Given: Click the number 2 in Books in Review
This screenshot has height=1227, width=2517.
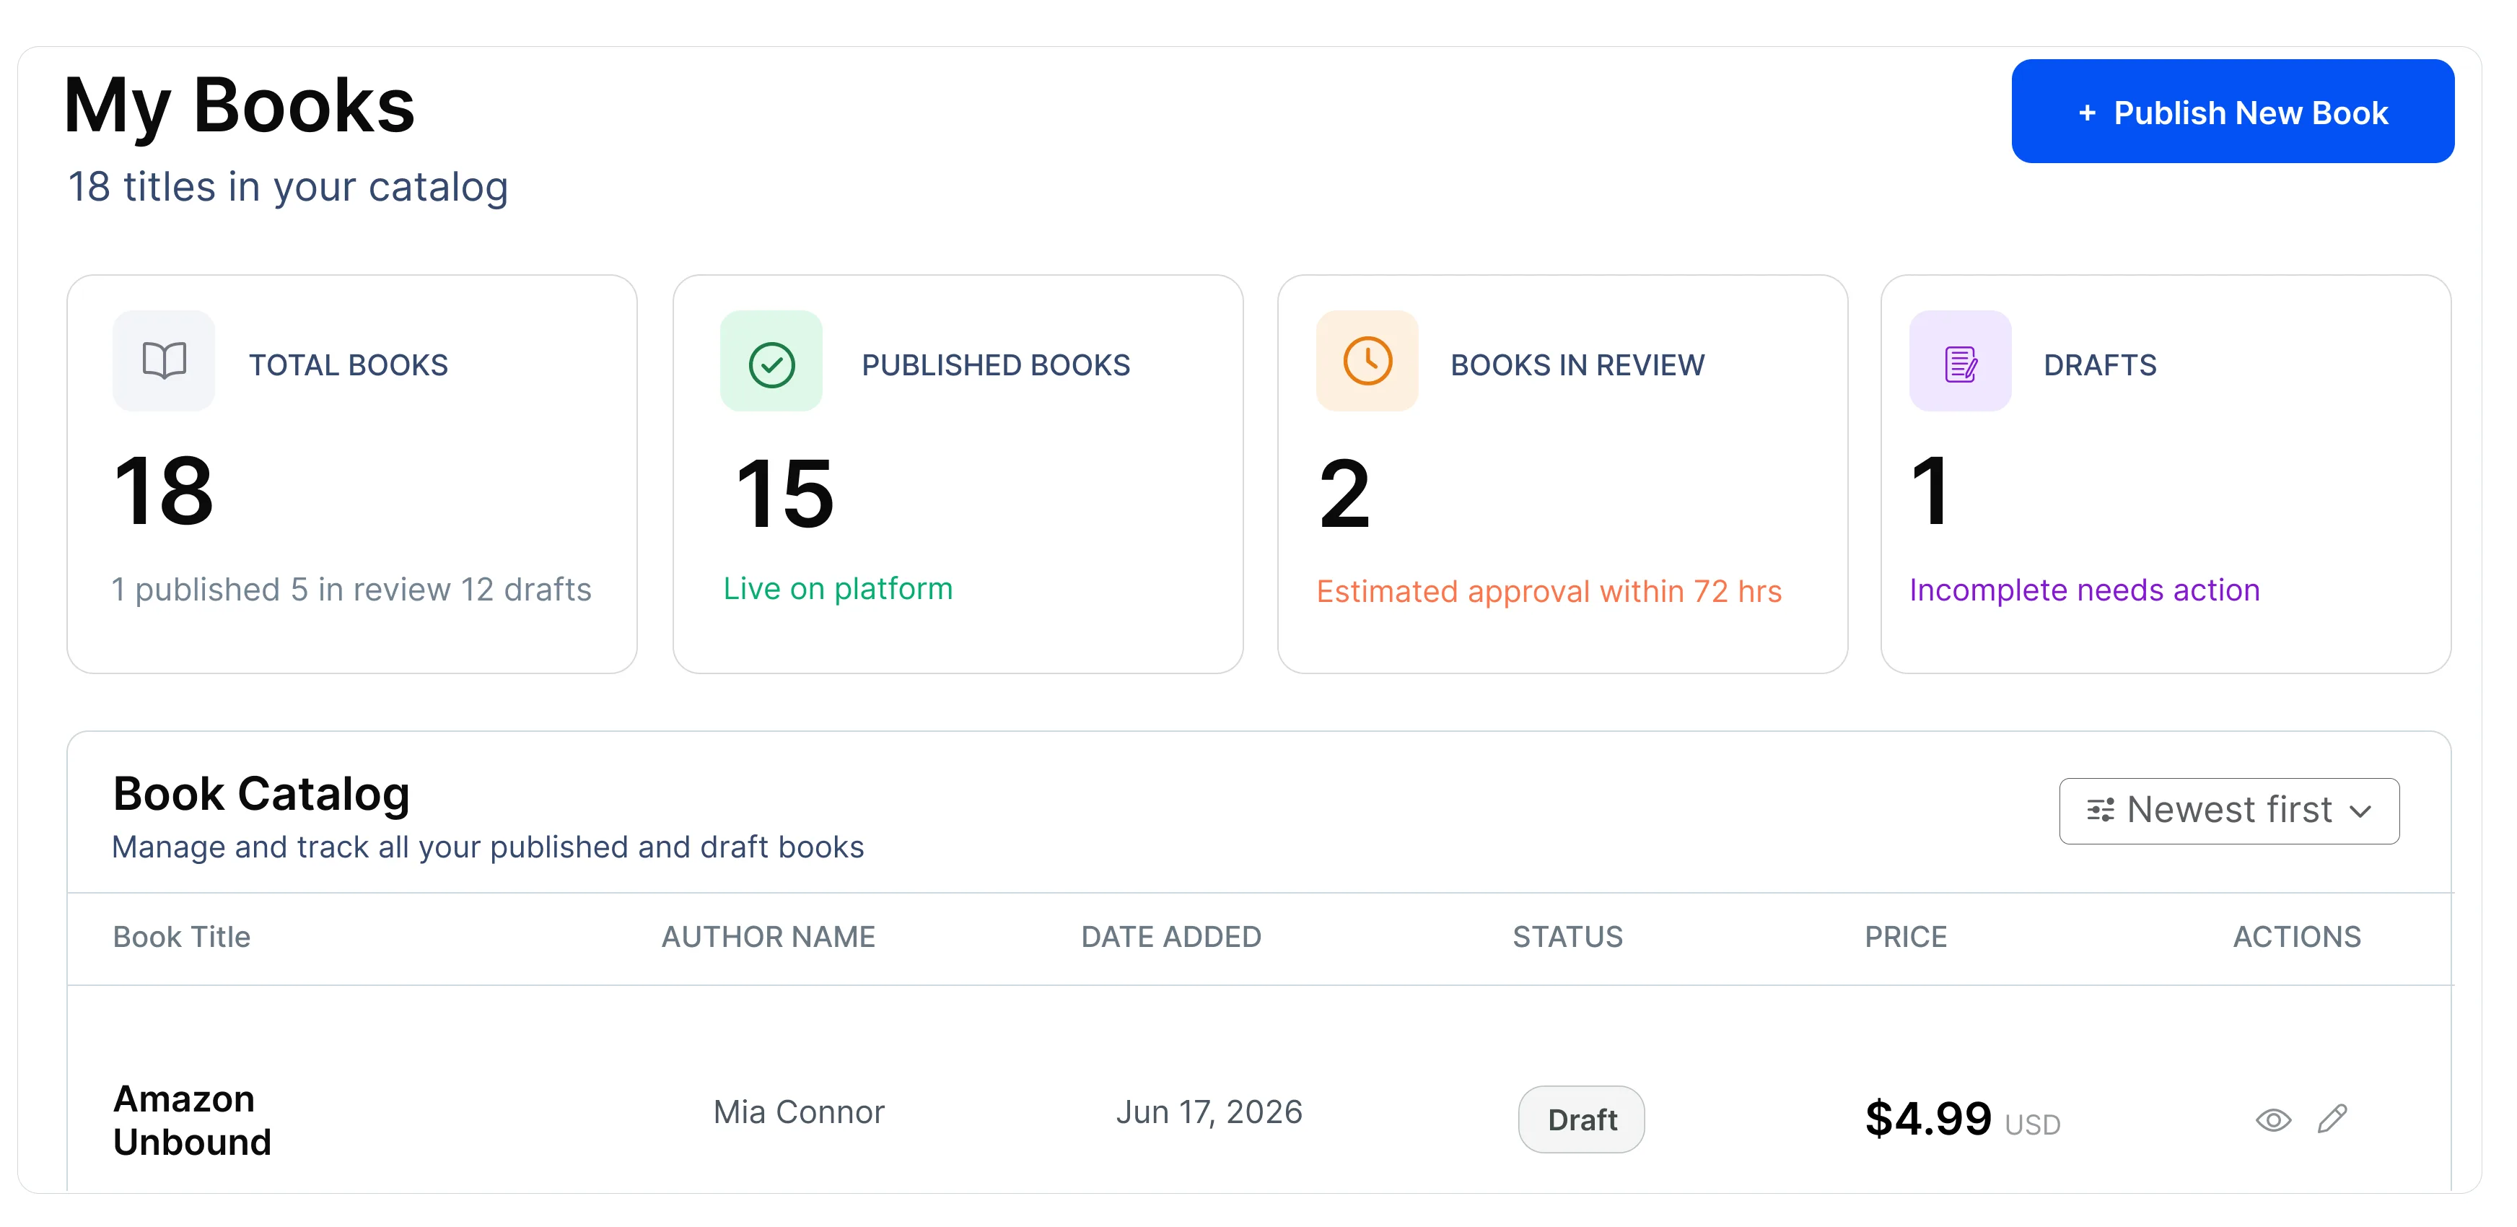Looking at the screenshot, I should point(1344,494).
